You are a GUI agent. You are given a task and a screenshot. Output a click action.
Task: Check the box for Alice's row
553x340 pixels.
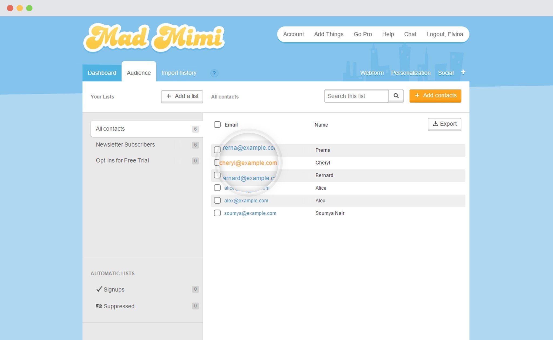click(217, 188)
